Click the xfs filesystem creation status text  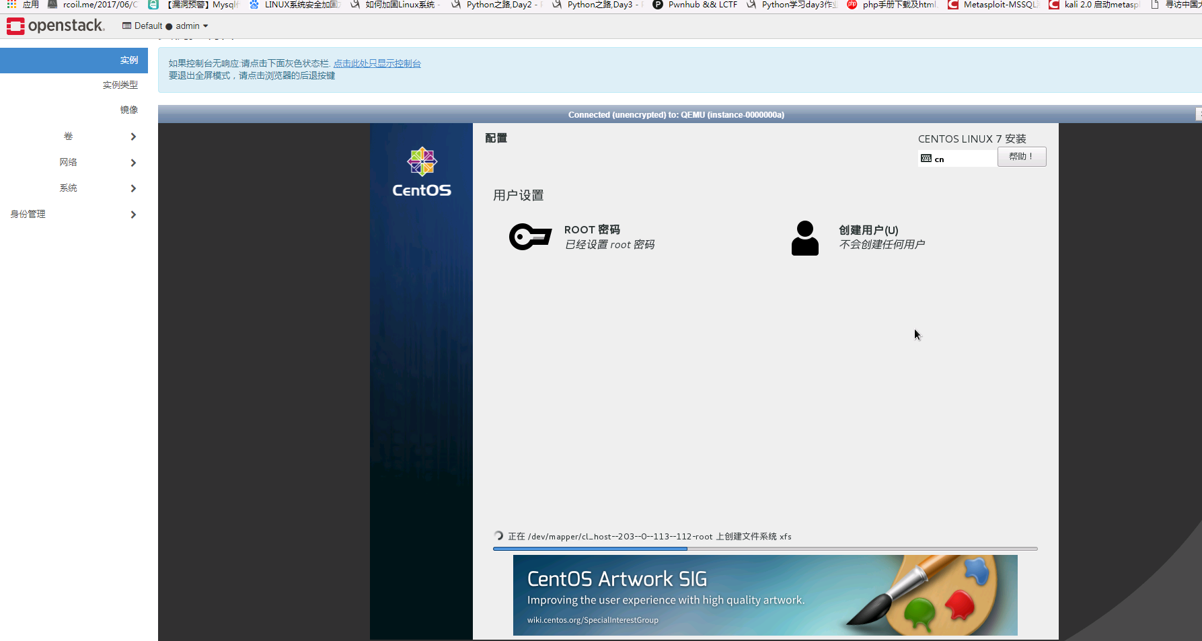650,537
